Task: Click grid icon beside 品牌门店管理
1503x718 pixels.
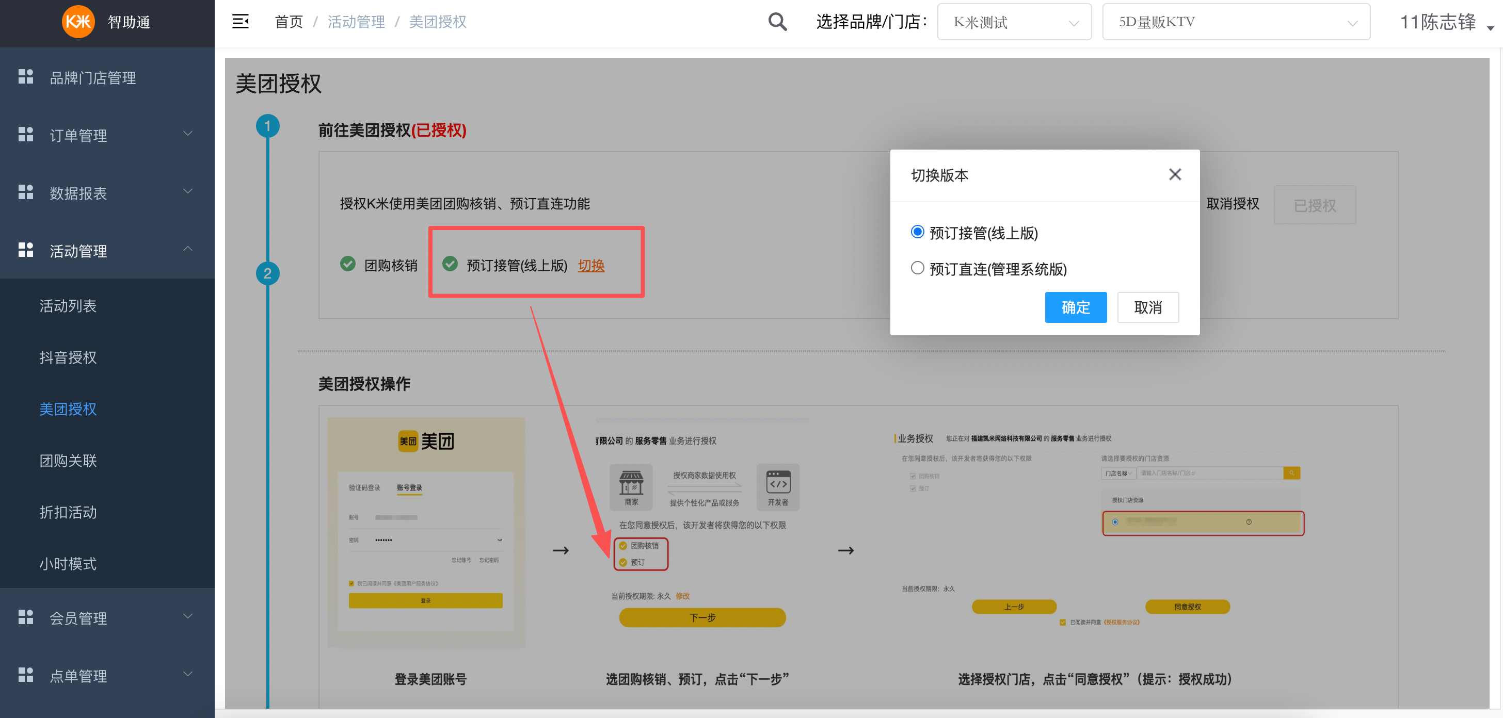Action: [26, 77]
